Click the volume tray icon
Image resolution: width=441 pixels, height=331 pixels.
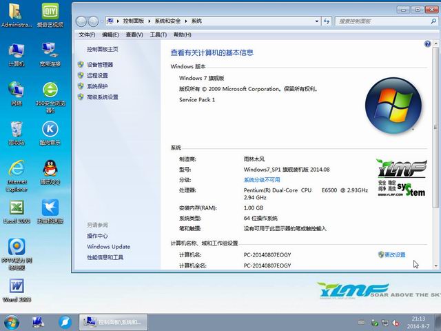point(396,323)
